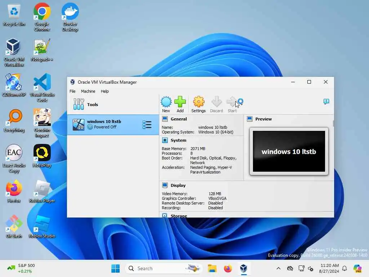369x277 pixels.
Task: Open the Copilot preview icon in taskbar
Action: (357, 268)
